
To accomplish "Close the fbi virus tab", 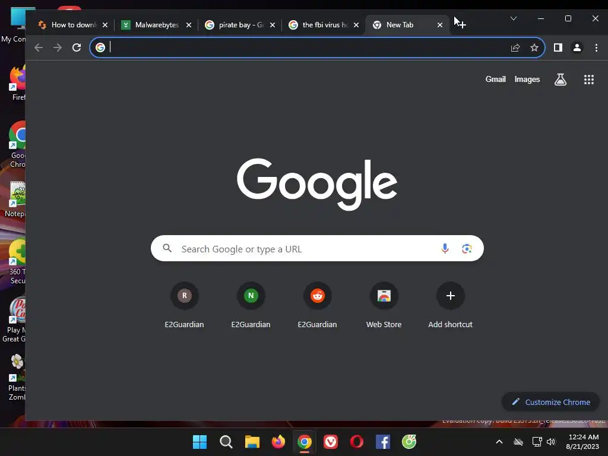I will point(356,25).
